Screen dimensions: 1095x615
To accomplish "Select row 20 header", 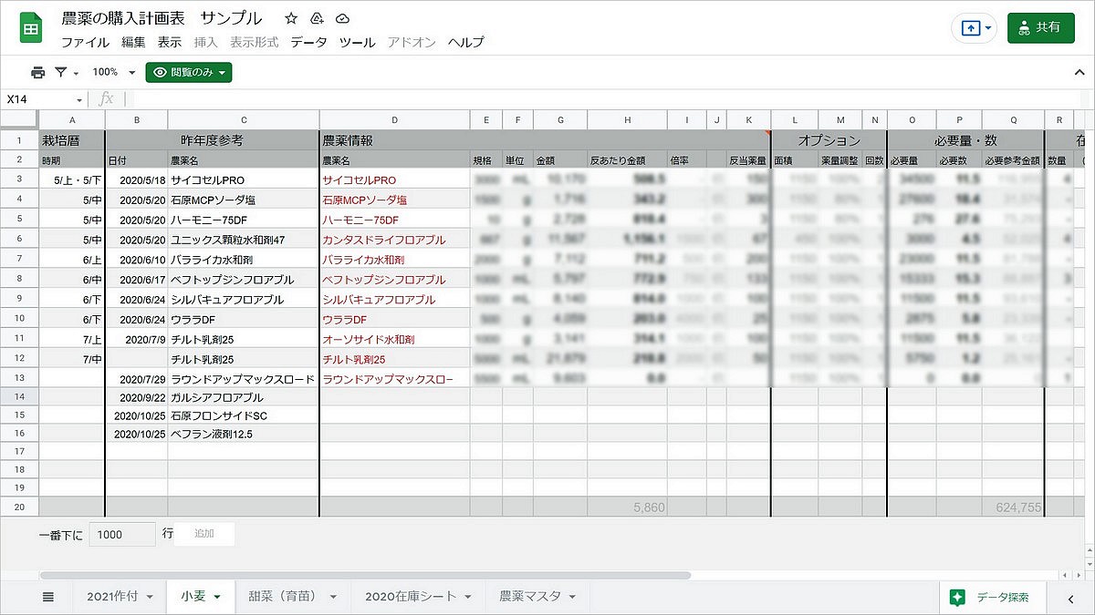I will 19,507.
